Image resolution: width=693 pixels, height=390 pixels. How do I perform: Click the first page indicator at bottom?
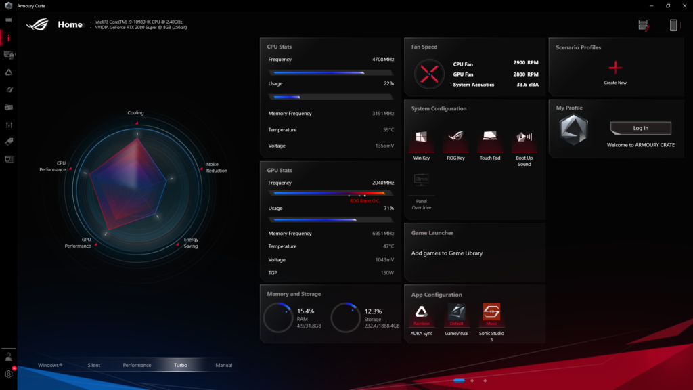(459, 381)
